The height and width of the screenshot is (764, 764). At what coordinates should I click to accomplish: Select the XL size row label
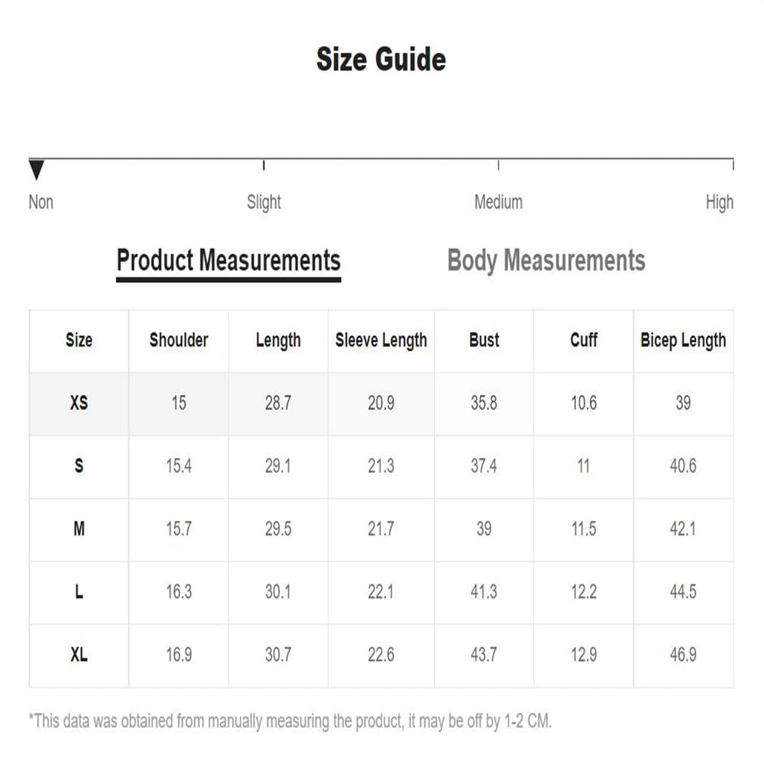[79, 655]
